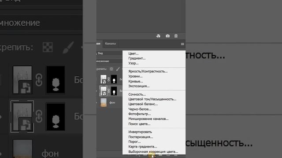Add Экспозиция... adjustment layer

pos(139,86)
